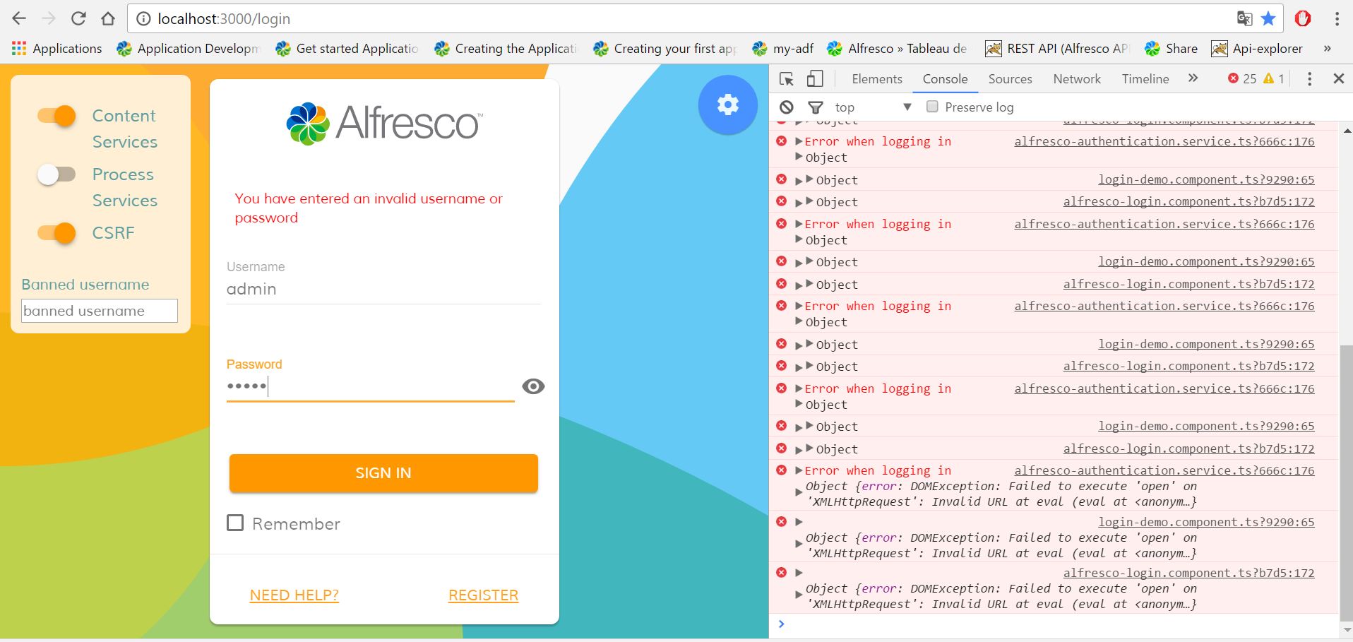The image size is (1353, 642).
Task: Switch to the Timeline tab
Action: click(1145, 79)
